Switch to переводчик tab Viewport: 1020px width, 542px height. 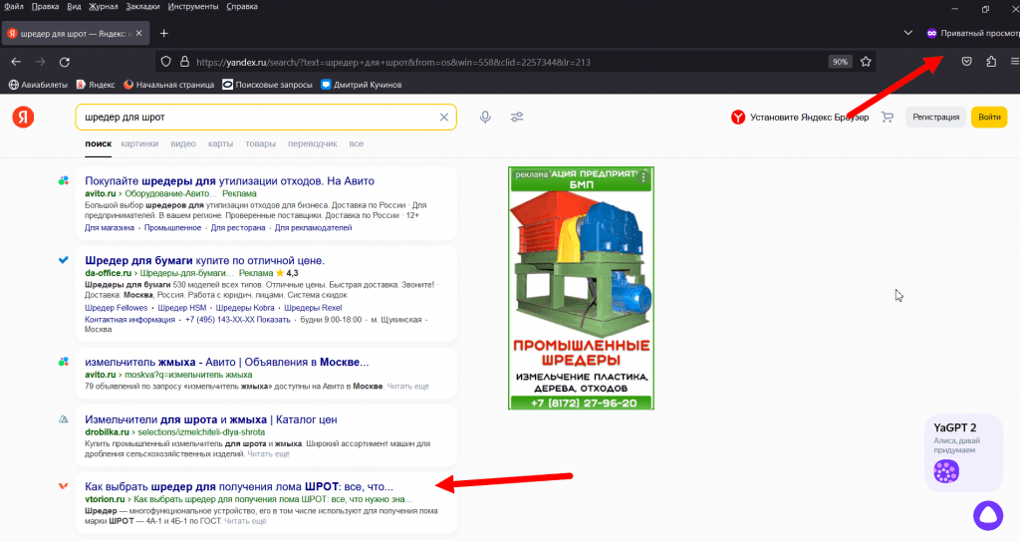click(x=312, y=143)
